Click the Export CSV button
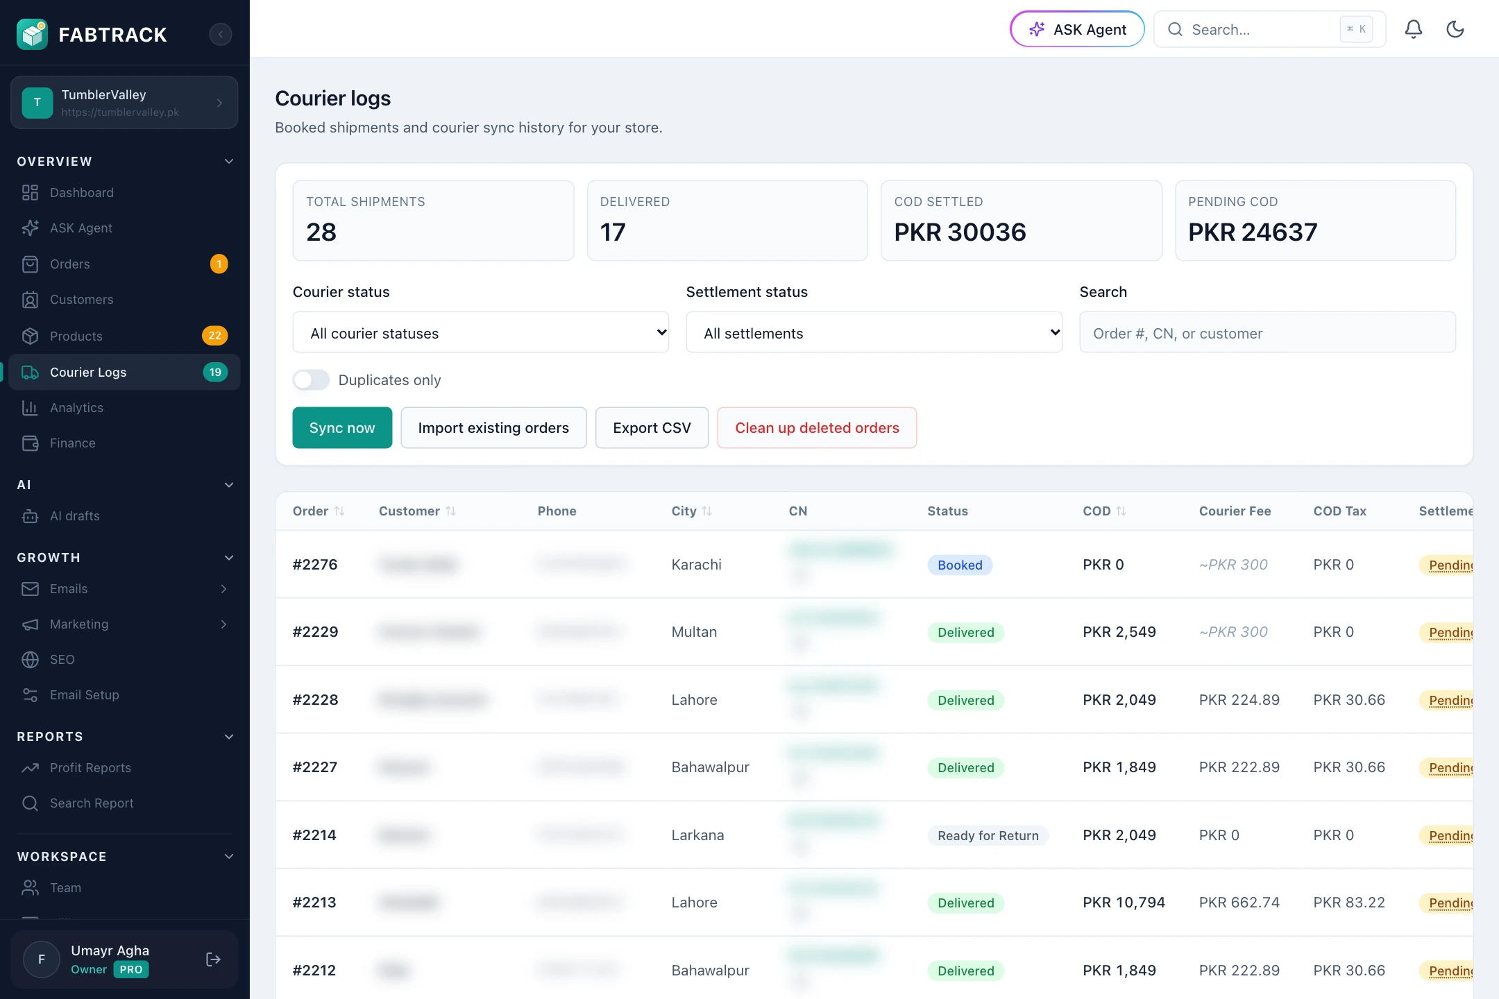 point(652,428)
